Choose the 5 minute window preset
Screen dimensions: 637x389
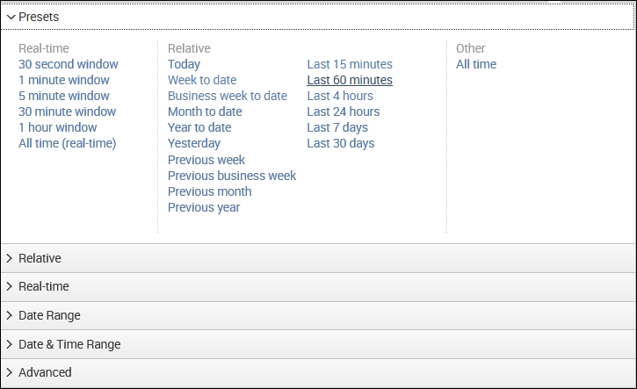click(x=63, y=96)
